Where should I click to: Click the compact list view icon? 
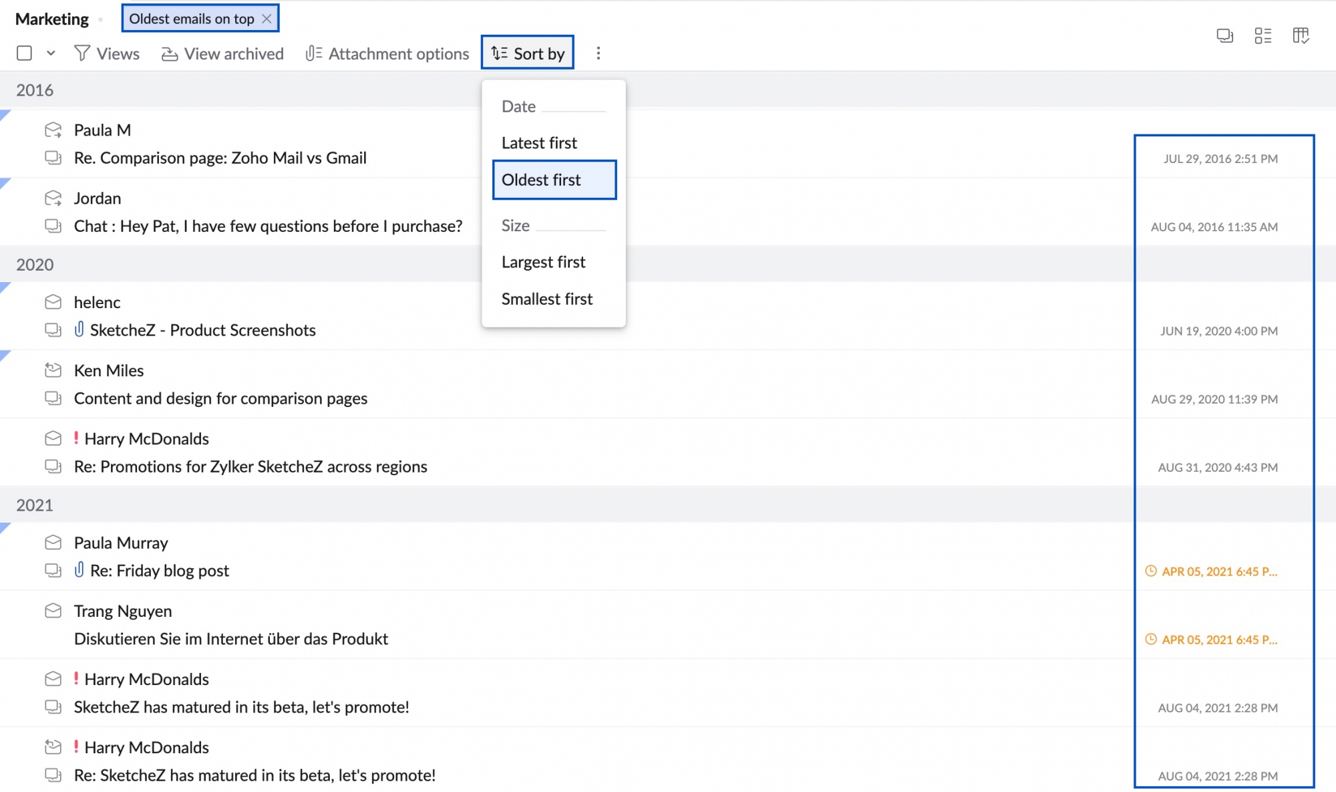[x=1263, y=36]
